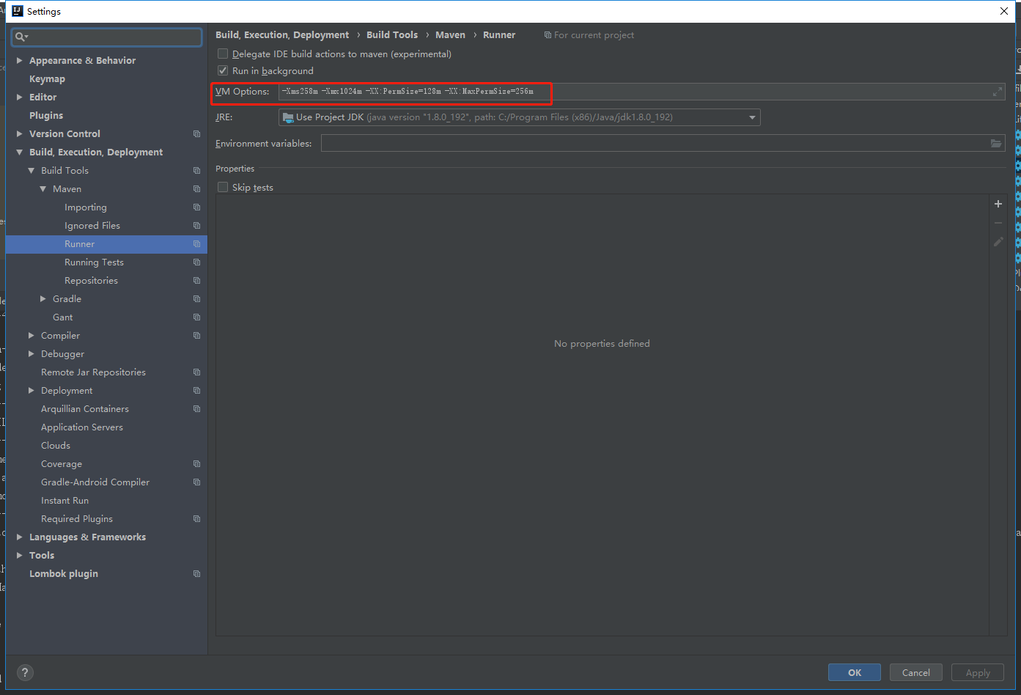The image size is (1021, 695).
Task: Expand the Deployment node arrow
Action: coord(32,390)
